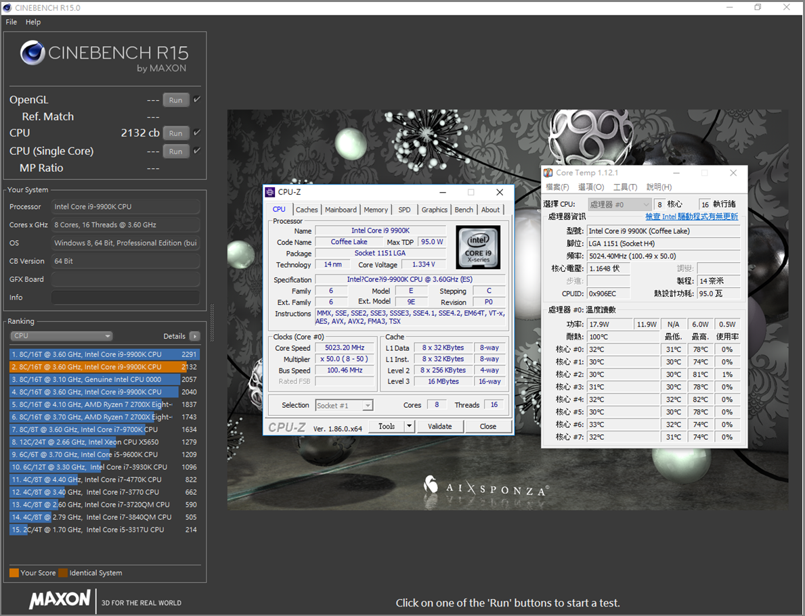Open the 工具(T) menu in Core Temp
The width and height of the screenshot is (805, 616).
[x=625, y=187]
